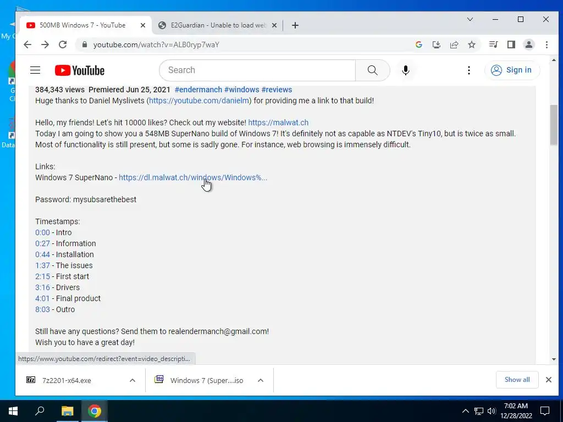Open downloaded 7z2201-x64.exe file

67,380
